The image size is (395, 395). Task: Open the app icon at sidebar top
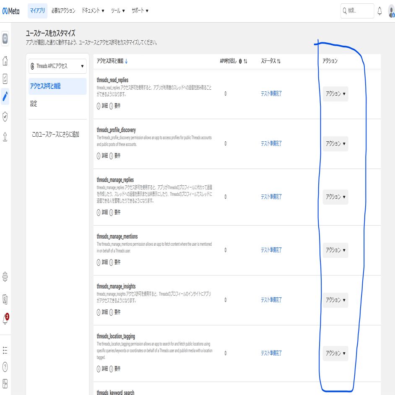pos(5,39)
